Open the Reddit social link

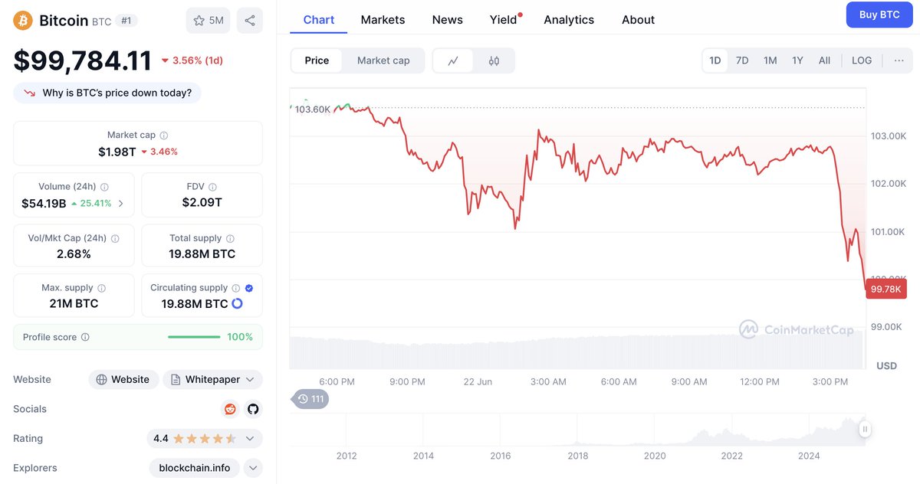(x=230, y=409)
